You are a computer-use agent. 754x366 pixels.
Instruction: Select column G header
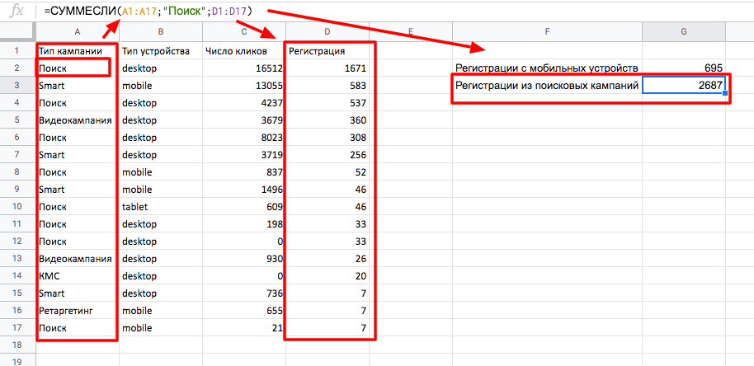click(683, 33)
